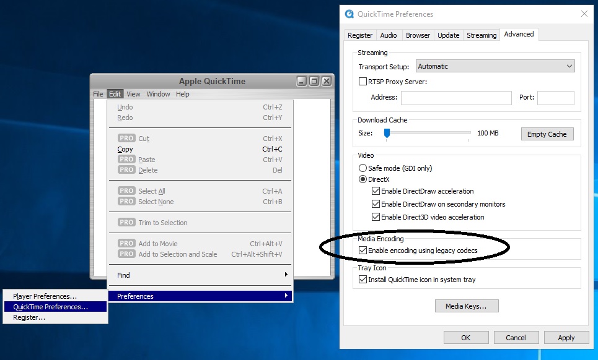
Task: Open the Help menu
Action: coord(183,94)
